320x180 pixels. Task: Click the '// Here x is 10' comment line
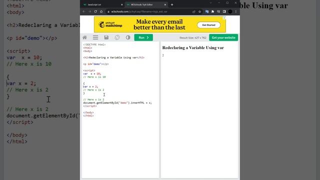tap(94, 77)
